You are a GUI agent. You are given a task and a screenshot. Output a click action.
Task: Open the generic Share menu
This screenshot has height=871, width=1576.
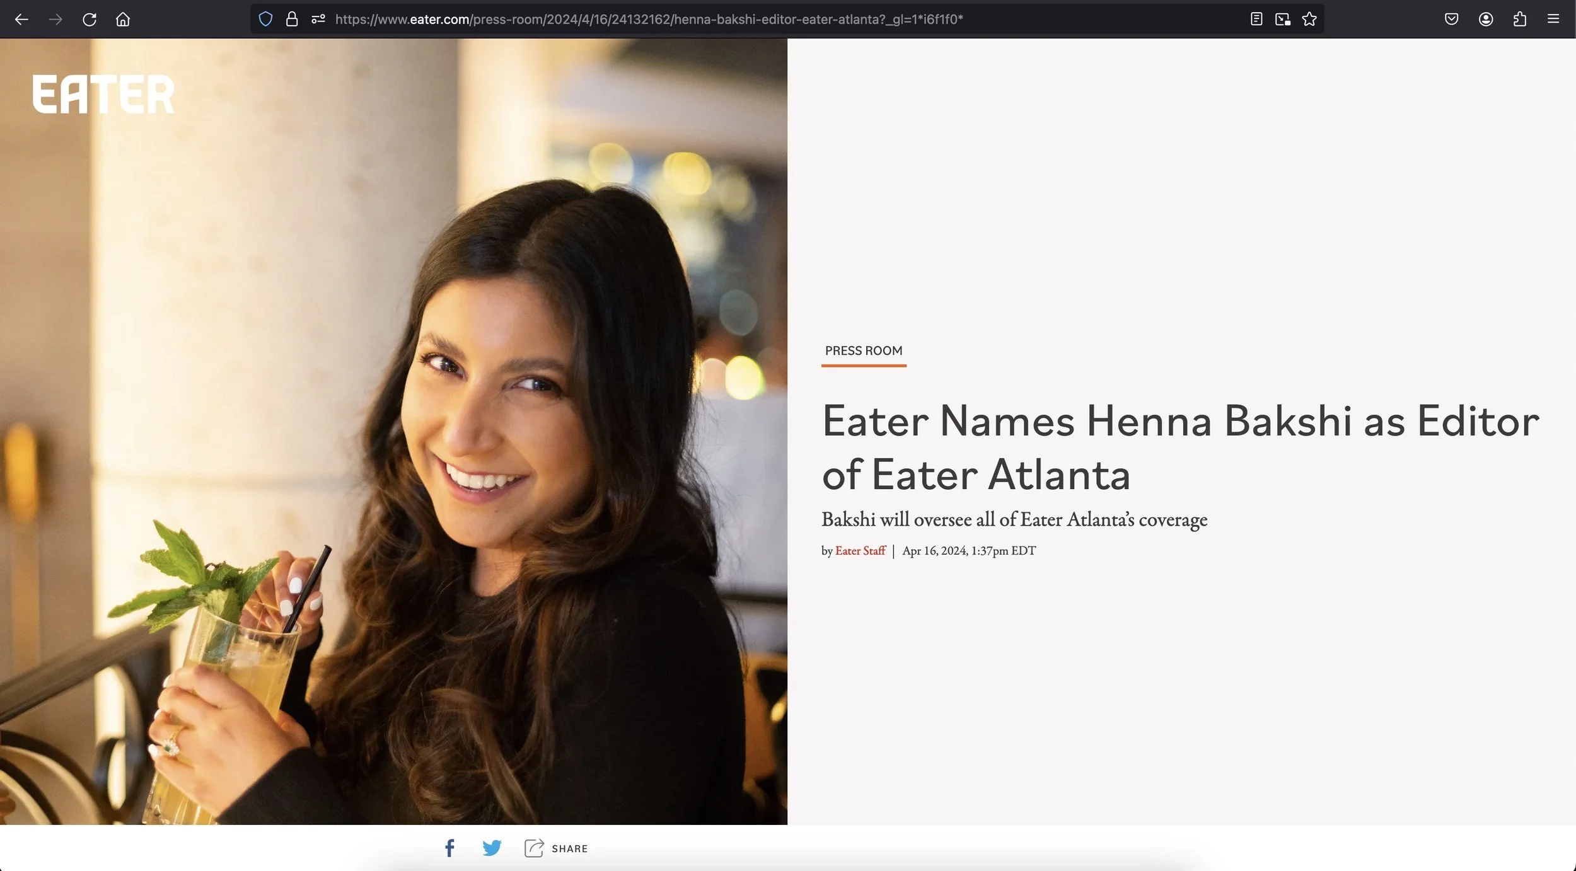tap(555, 848)
